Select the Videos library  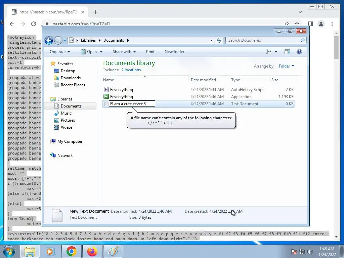point(63,127)
